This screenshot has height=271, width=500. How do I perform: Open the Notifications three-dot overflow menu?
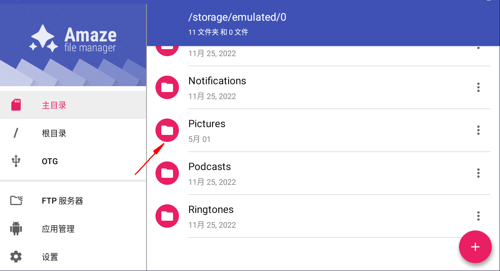(x=478, y=87)
